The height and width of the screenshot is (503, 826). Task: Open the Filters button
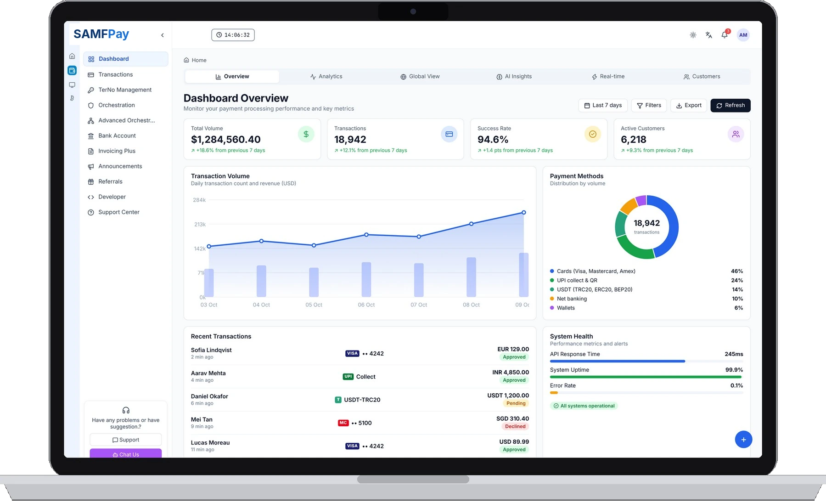tap(649, 105)
